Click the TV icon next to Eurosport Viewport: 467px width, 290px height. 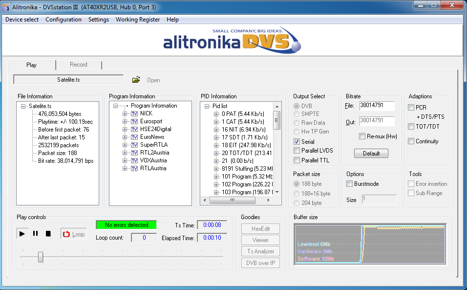pos(134,121)
